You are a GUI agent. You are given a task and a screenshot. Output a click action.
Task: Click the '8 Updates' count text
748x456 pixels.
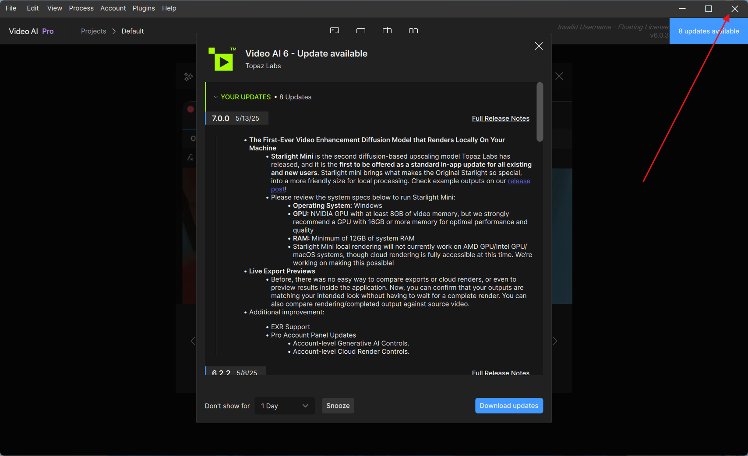[x=296, y=97]
